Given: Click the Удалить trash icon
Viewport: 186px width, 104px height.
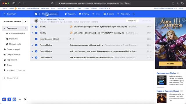Looking at the screenshot, I should point(66,14).
